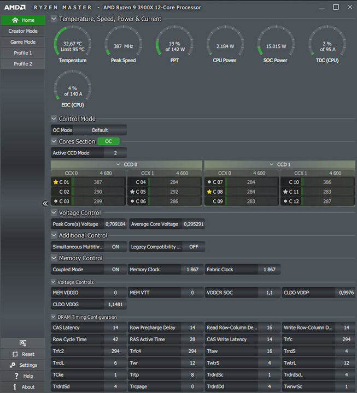Click the Trfc value 294

click(x=346, y=340)
